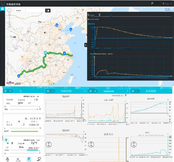Click the target icon in the 彭曲期播 header

[133, 91]
